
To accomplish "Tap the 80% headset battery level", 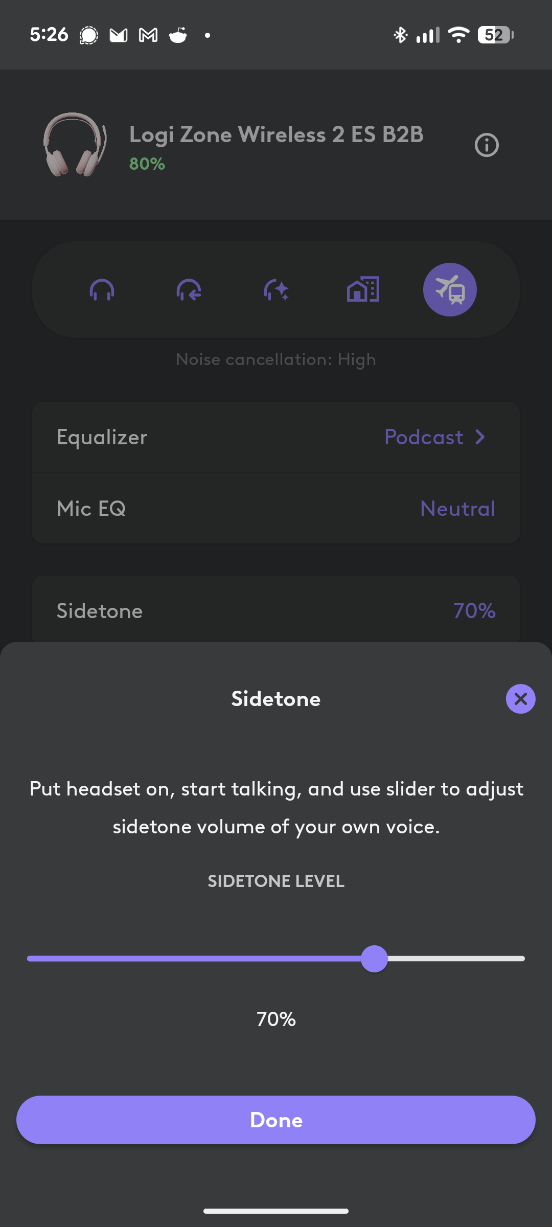I will 147,164.
